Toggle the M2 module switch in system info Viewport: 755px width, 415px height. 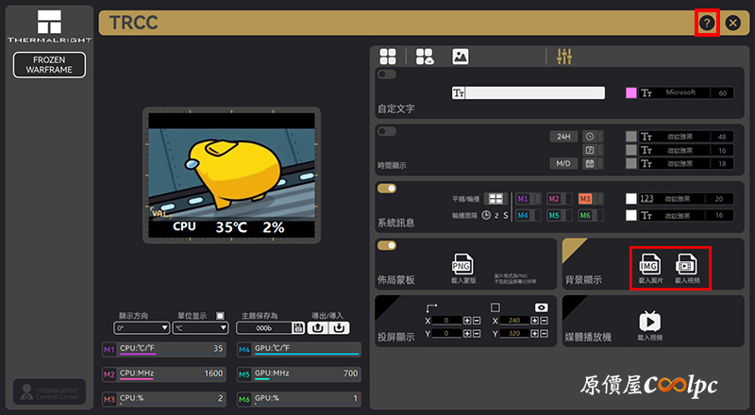click(x=560, y=199)
